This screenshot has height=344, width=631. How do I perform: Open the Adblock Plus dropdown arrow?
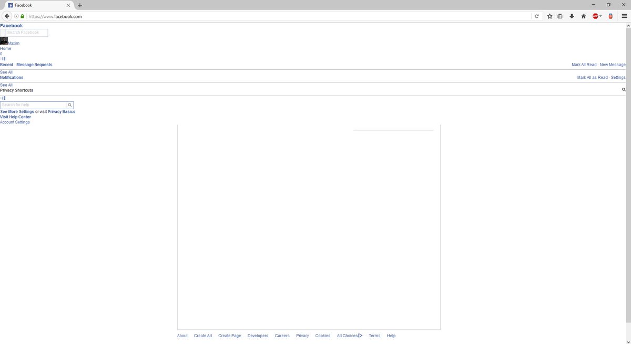601,16
